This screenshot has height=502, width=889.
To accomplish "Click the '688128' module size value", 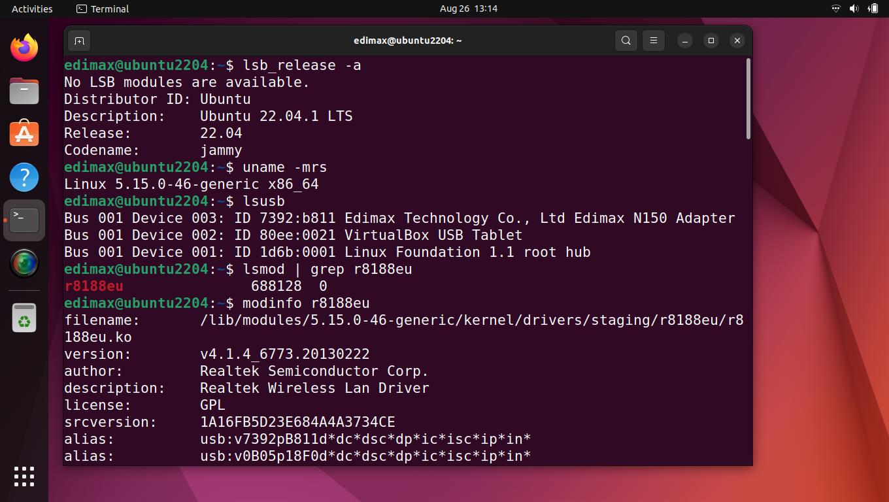I will click(x=277, y=286).
